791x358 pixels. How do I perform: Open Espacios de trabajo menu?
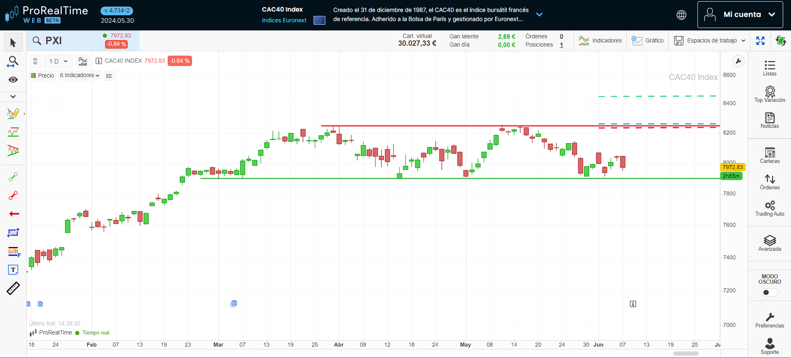pos(710,40)
